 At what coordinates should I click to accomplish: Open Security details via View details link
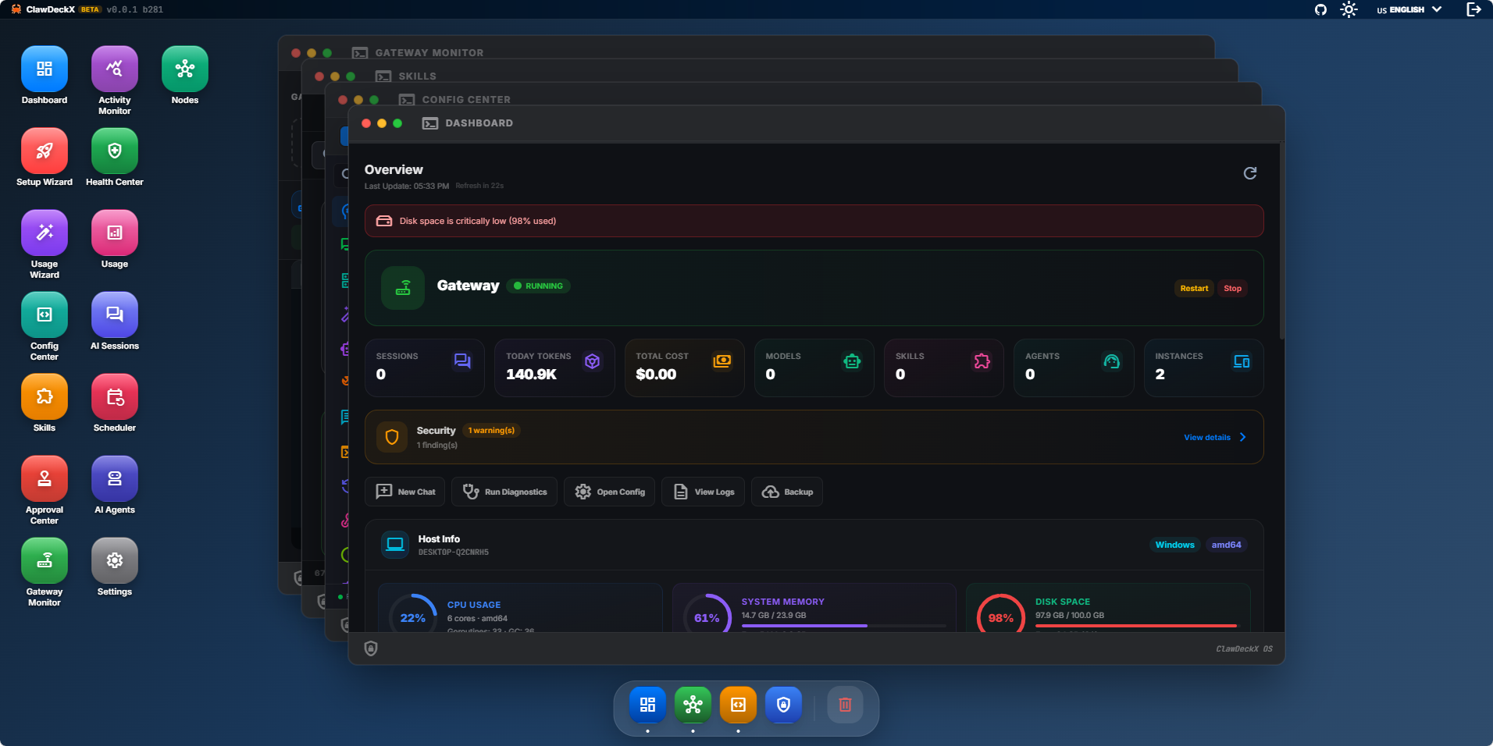(1208, 437)
